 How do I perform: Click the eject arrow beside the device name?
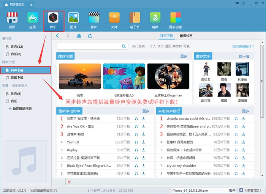pos(31,4)
